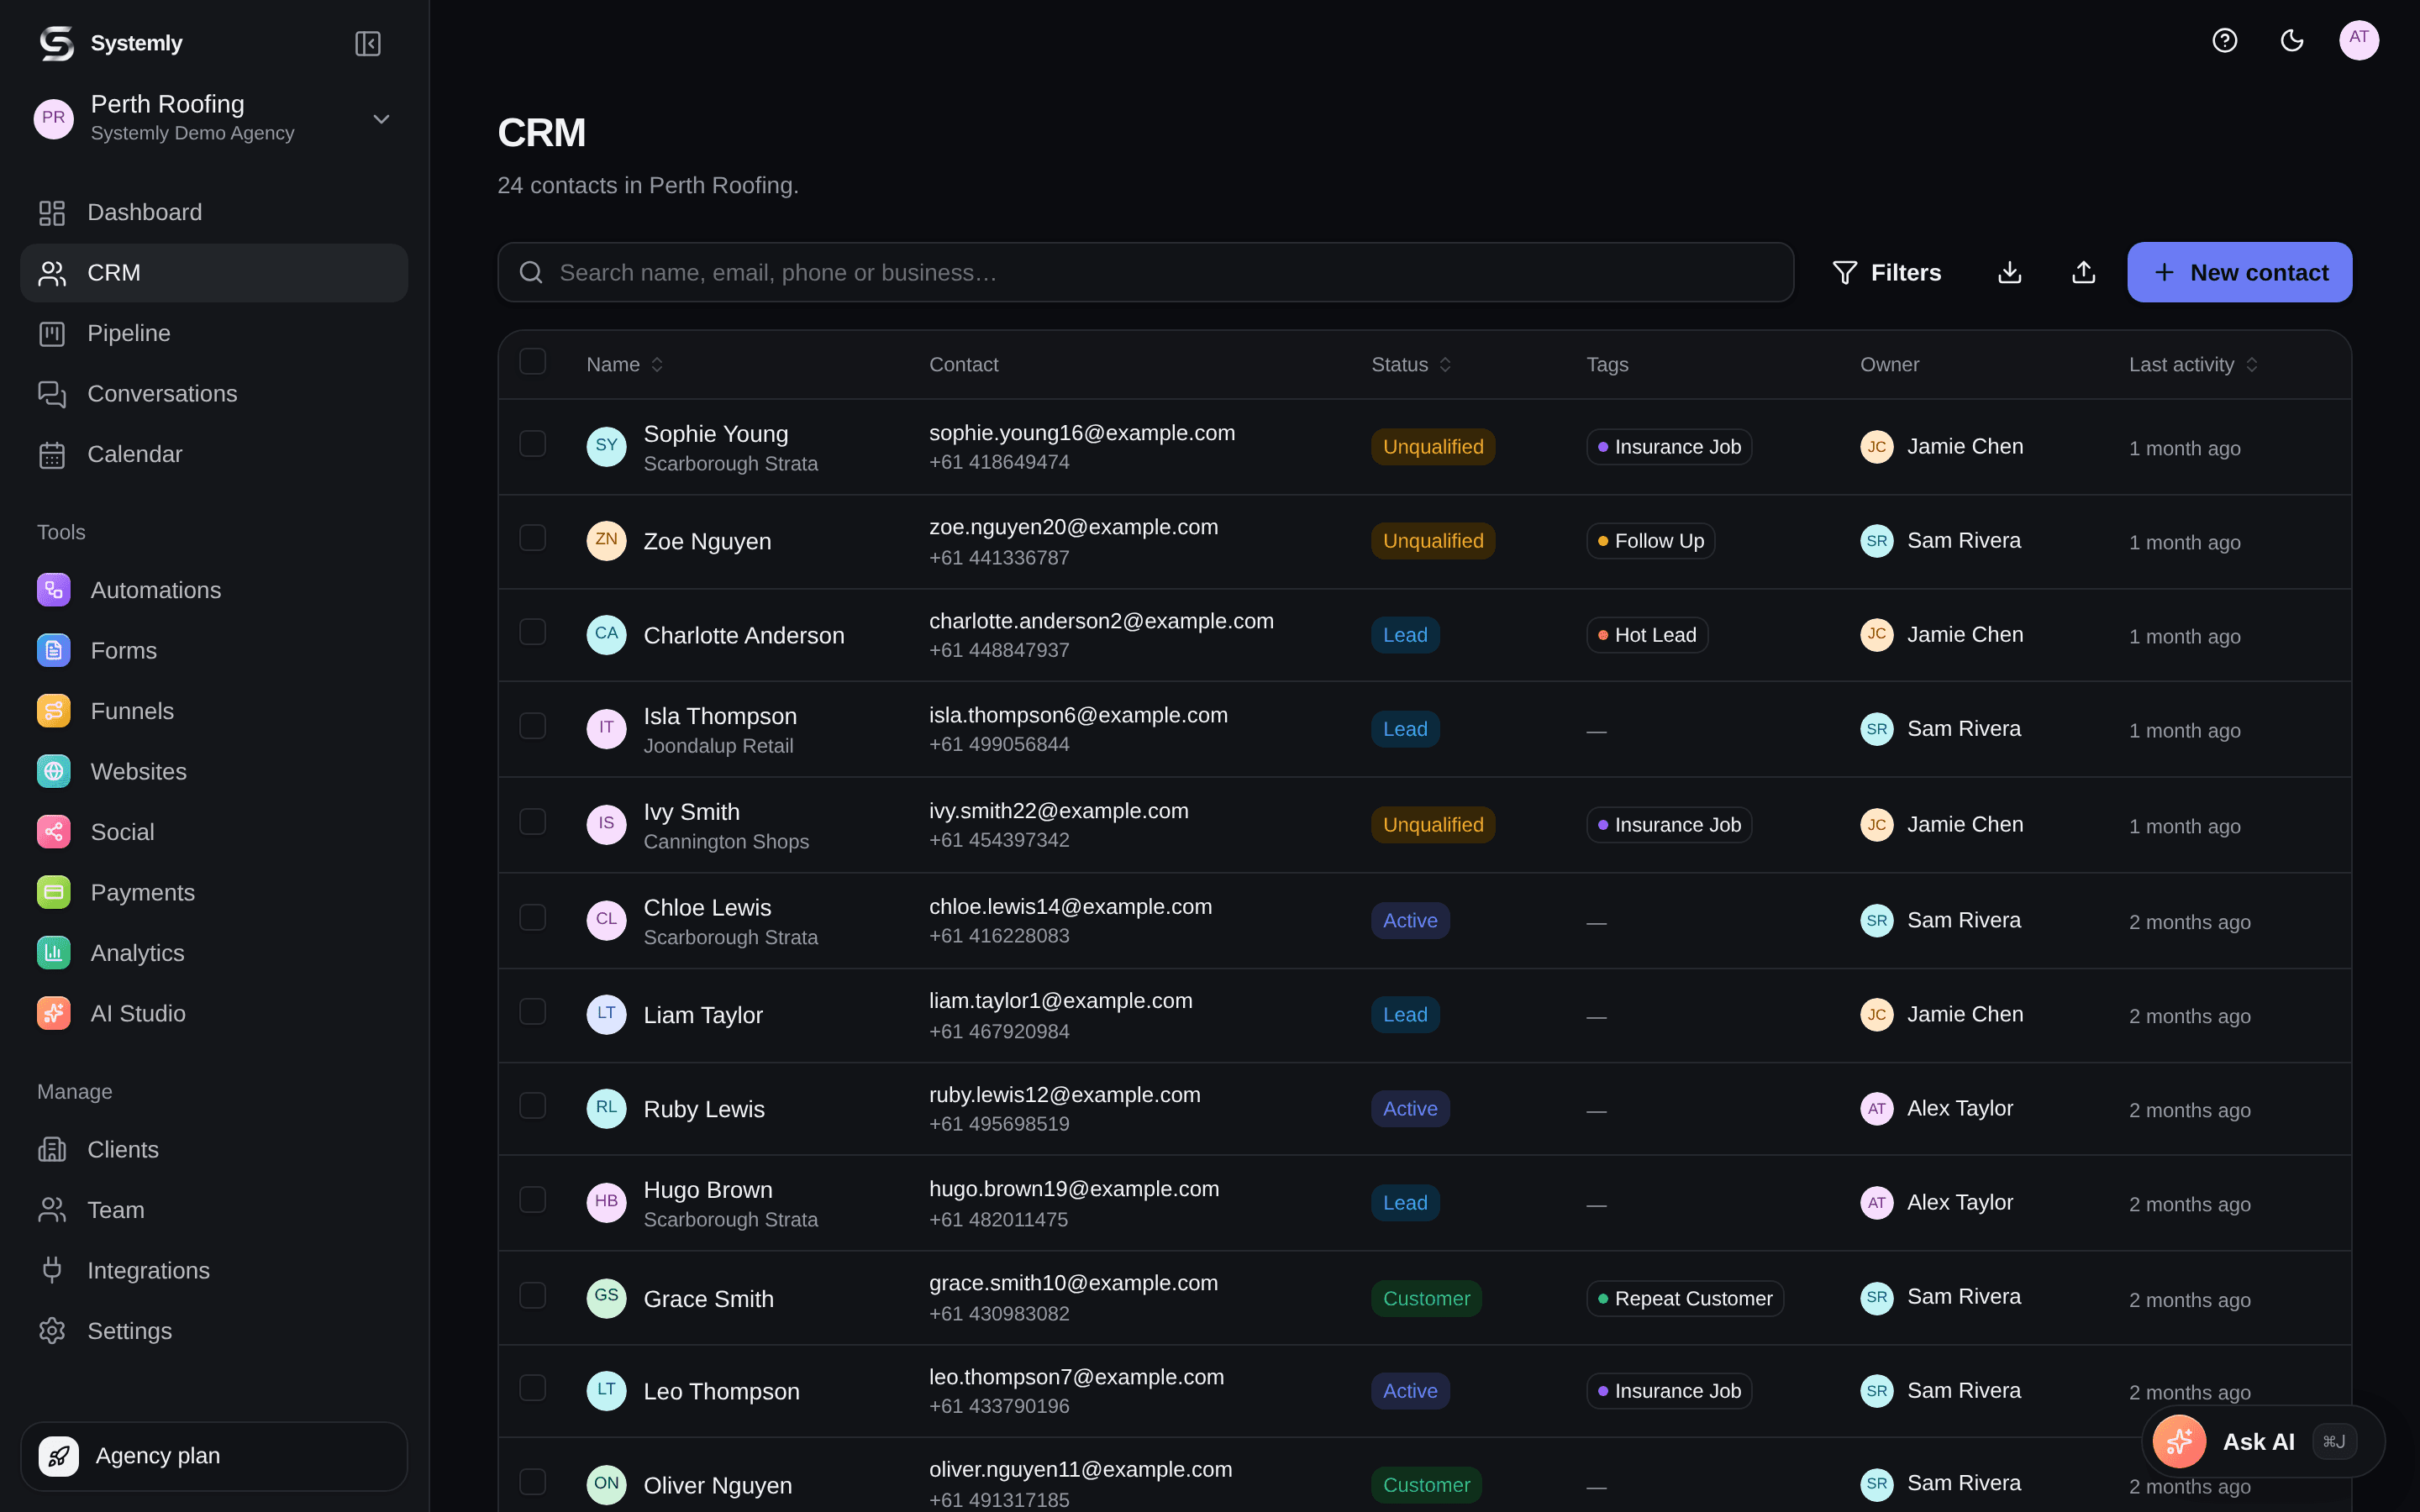Open Funnels tool
Screen dimensions: 2420x1512
click(x=214, y=711)
